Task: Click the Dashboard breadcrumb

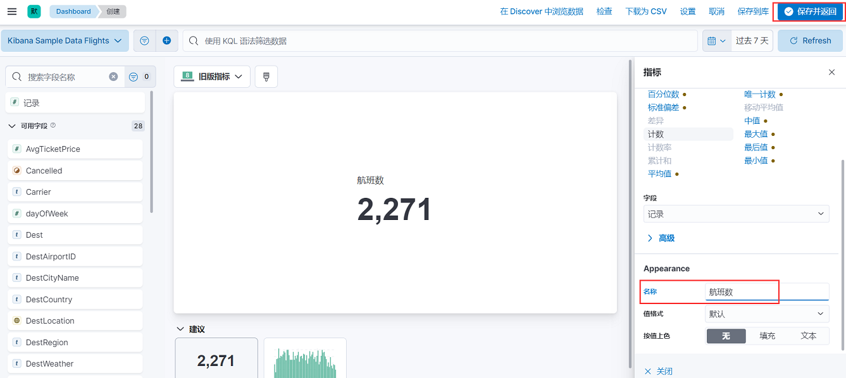Action: 73,11
